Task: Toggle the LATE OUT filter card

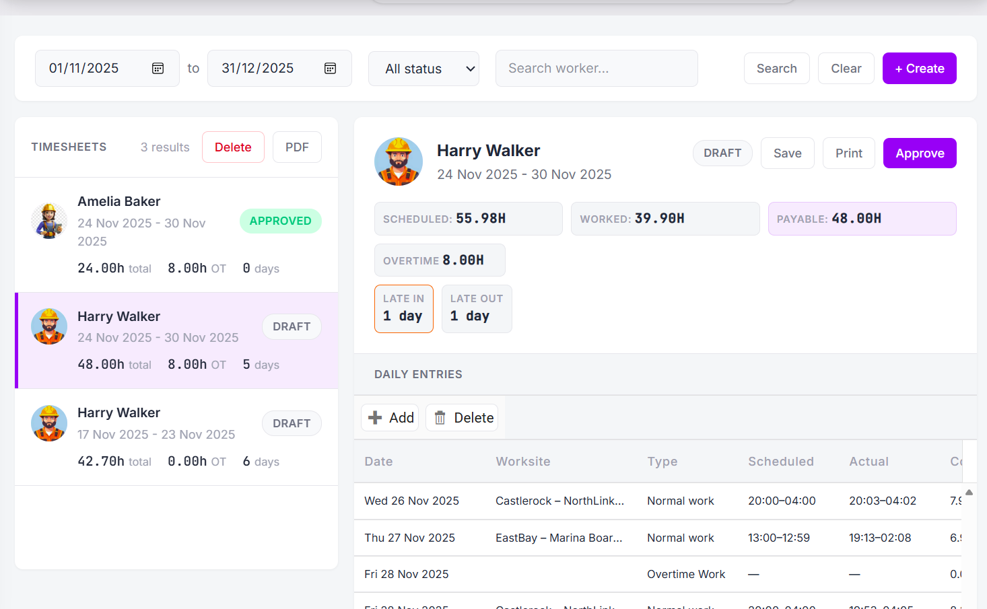Action: (x=477, y=308)
